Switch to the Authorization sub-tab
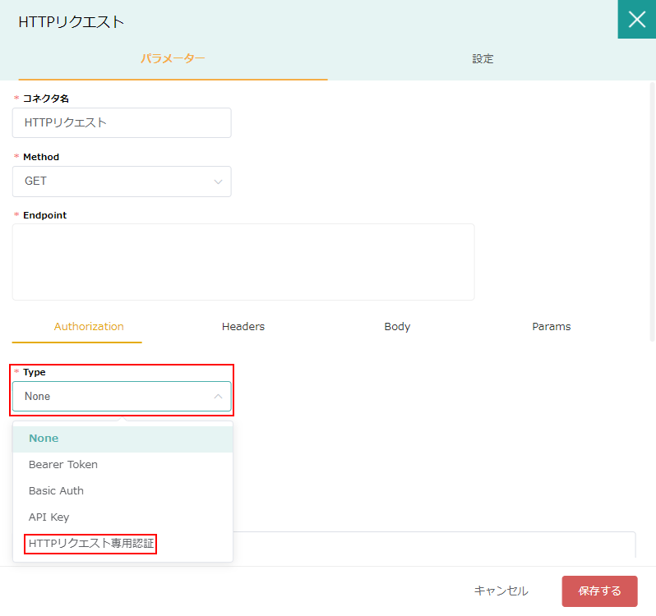This screenshot has height=616, width=656. tap(89, 327)
